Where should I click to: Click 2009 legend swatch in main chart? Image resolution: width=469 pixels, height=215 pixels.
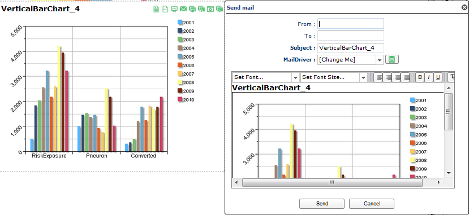point(180,91)
